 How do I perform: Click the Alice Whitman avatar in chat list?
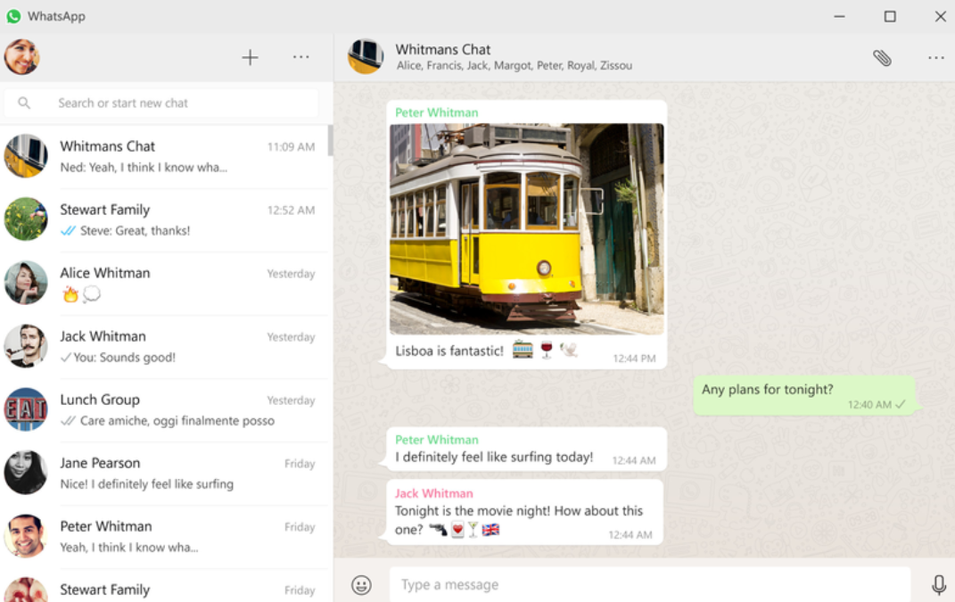[26, 283]
